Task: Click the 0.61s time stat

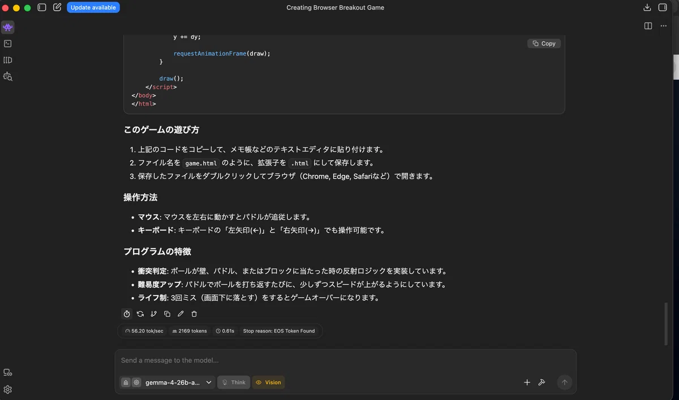Action: click(x=225, y=331)
